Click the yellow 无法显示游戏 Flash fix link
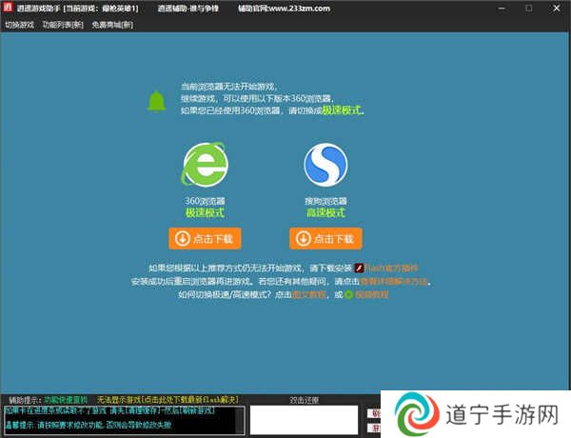571x438 pixels. point(167,400)
